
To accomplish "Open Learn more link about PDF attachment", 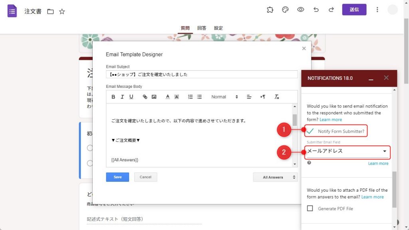I will [372, 197].
